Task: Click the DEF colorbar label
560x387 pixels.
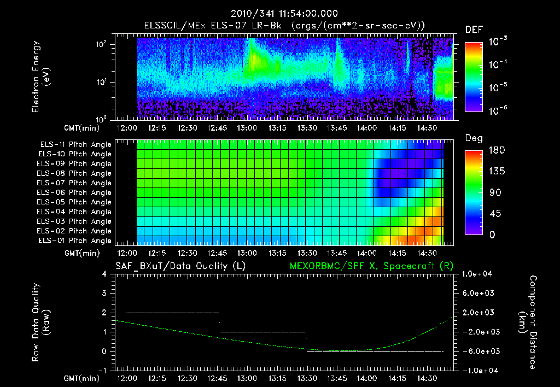Action: [x=474, y=30]
